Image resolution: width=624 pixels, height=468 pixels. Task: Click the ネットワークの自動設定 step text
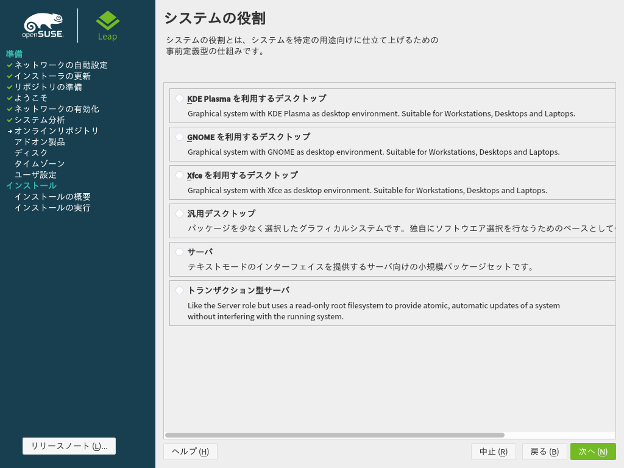[x=61, y=65]
